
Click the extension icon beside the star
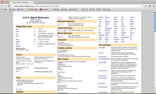(x=146, y=6)
